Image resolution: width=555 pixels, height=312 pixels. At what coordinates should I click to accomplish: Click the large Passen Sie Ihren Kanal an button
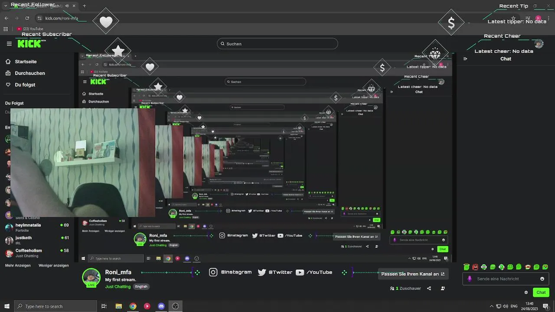413,274
